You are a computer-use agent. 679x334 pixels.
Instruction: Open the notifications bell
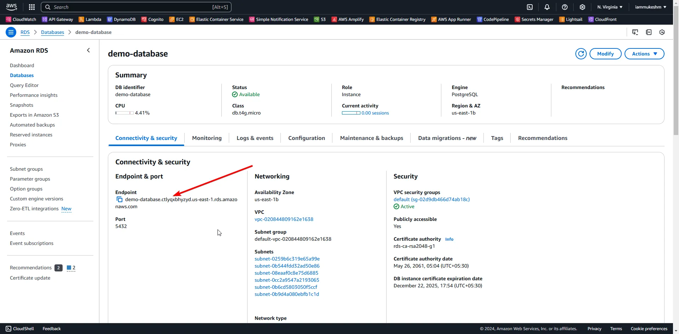[x=547, y=7]
